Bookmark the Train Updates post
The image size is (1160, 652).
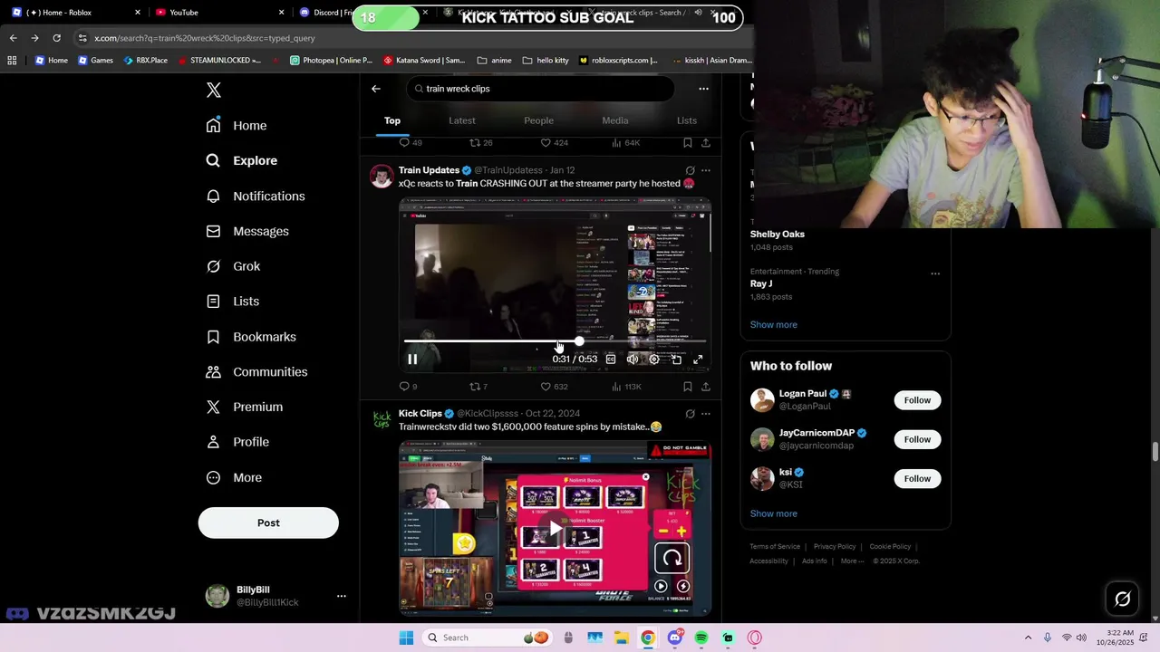688,387
